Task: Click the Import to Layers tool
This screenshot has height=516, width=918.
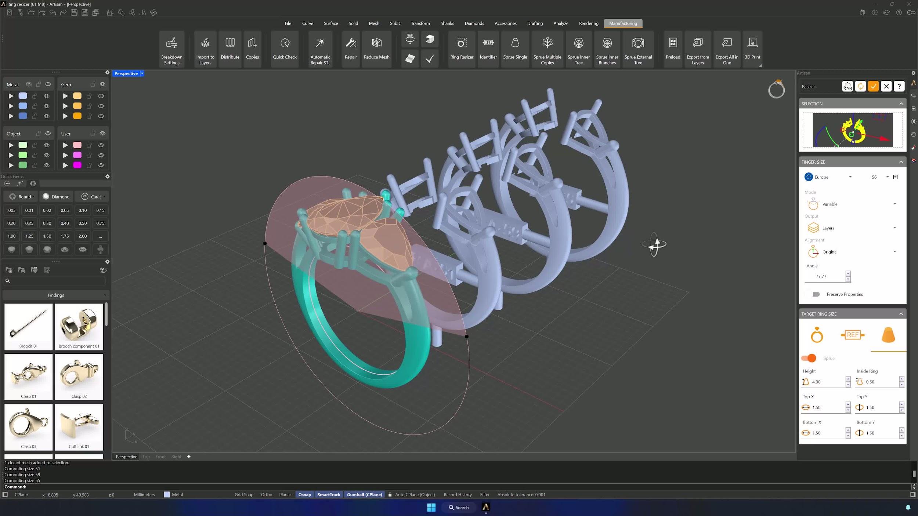Action: click(x=205, y=50)
